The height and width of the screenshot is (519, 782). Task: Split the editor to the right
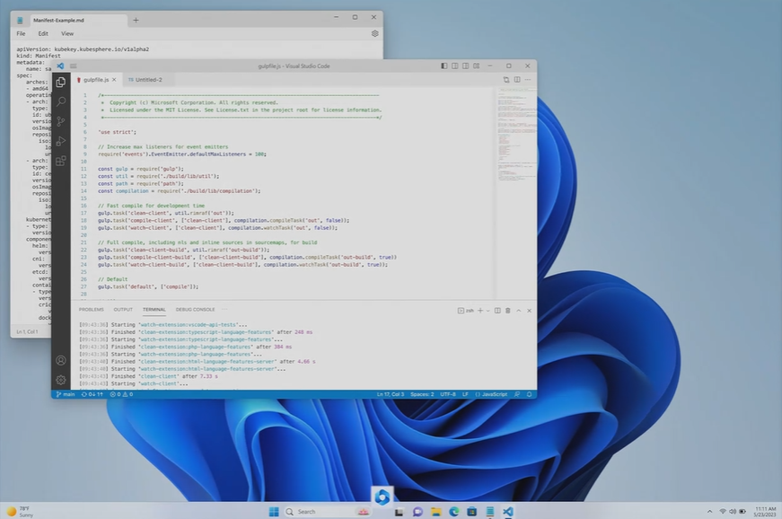[517, 80]
